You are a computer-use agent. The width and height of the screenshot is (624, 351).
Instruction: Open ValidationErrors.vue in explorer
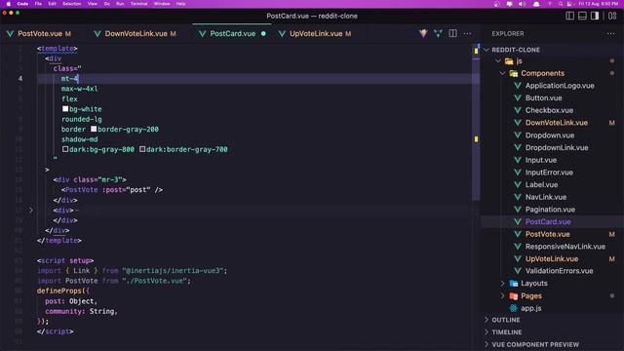click(x=559, y=271)
